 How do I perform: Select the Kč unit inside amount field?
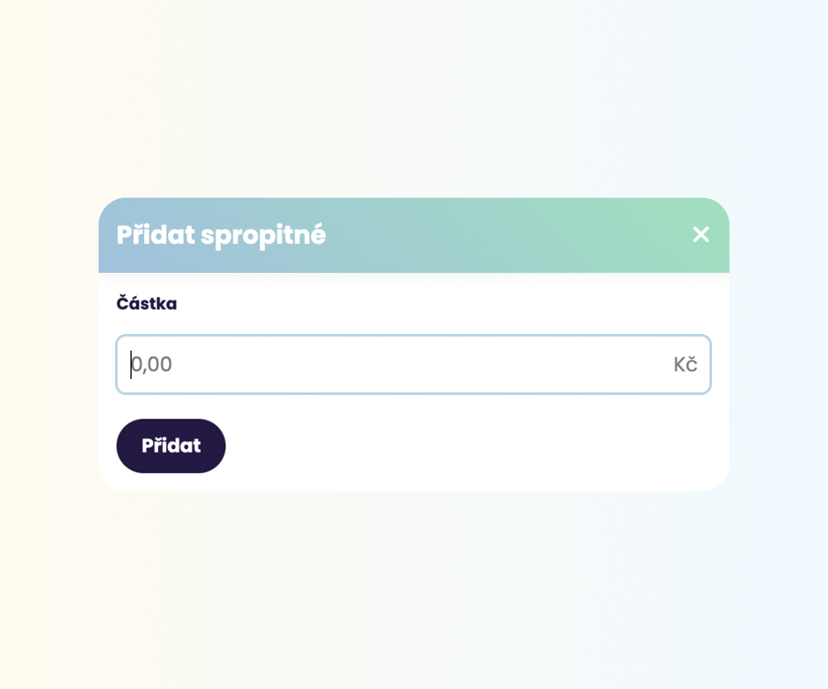click(685, 365)
